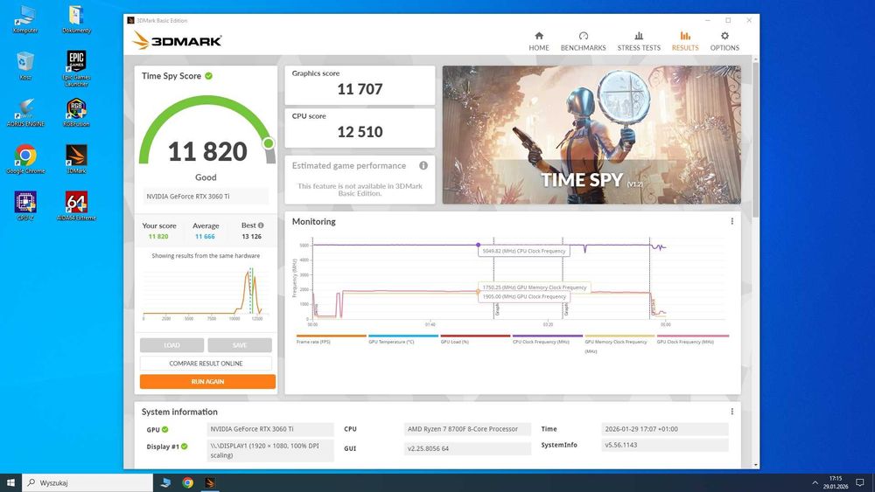This screenshot has width=875, height=492.
Task: Click the RGBFusion desktop icon
Action: point(76,113)
